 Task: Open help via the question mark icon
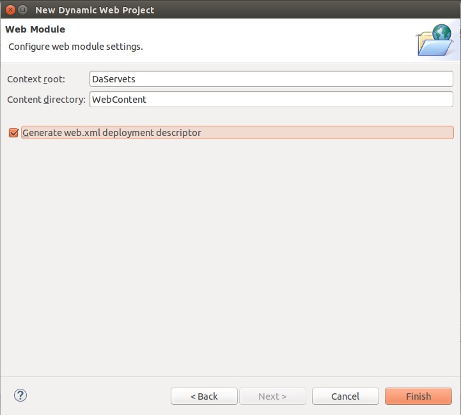point(20,395)
